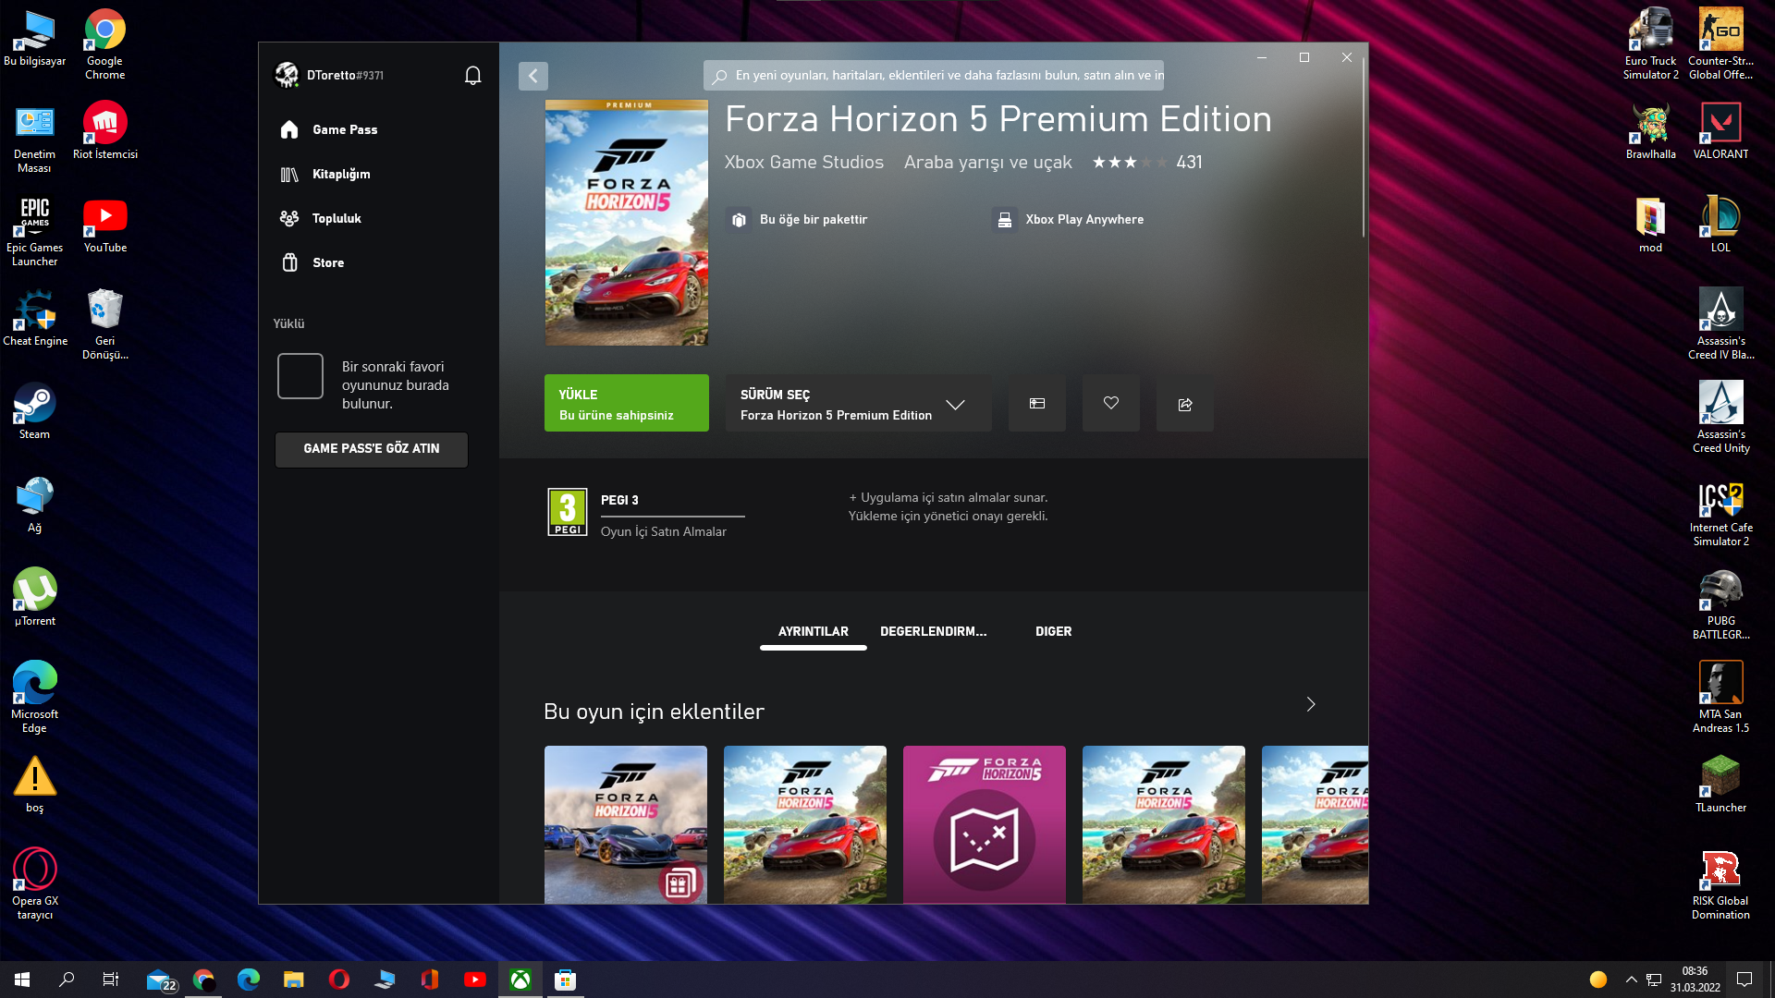Switch to the AYRINTILAR tab

(x=814, y=631)
